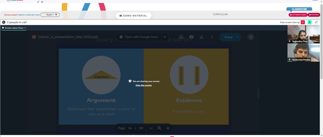323x137 pixels.
Task: Click switch to alternate room link
Action: [29, 15]
